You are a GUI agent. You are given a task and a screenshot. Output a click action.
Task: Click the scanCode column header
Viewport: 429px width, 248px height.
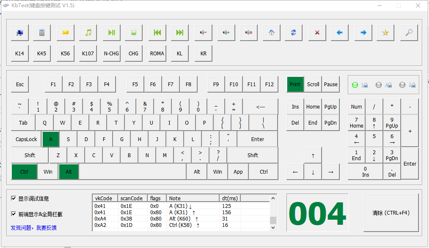pos(133,198)
